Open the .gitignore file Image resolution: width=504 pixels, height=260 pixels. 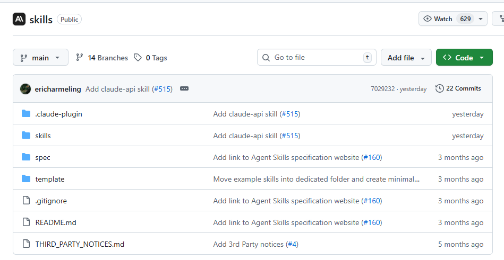(x=51, y=201)
